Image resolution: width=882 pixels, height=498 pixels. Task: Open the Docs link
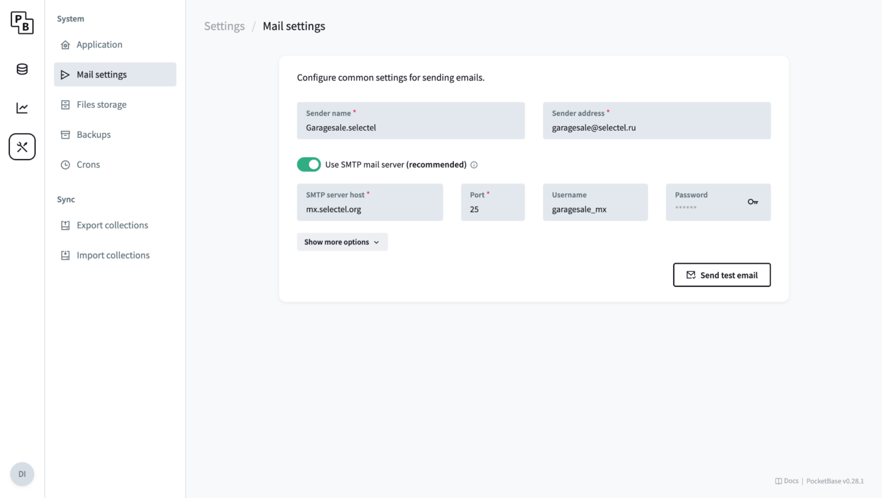click(x=787, y=481)
